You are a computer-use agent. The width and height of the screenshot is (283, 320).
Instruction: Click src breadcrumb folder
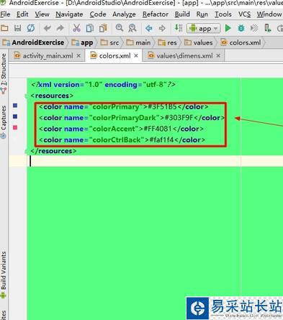(109, 42)
